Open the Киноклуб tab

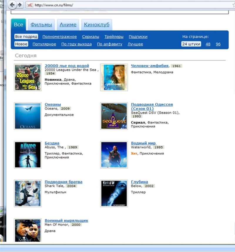97,25
